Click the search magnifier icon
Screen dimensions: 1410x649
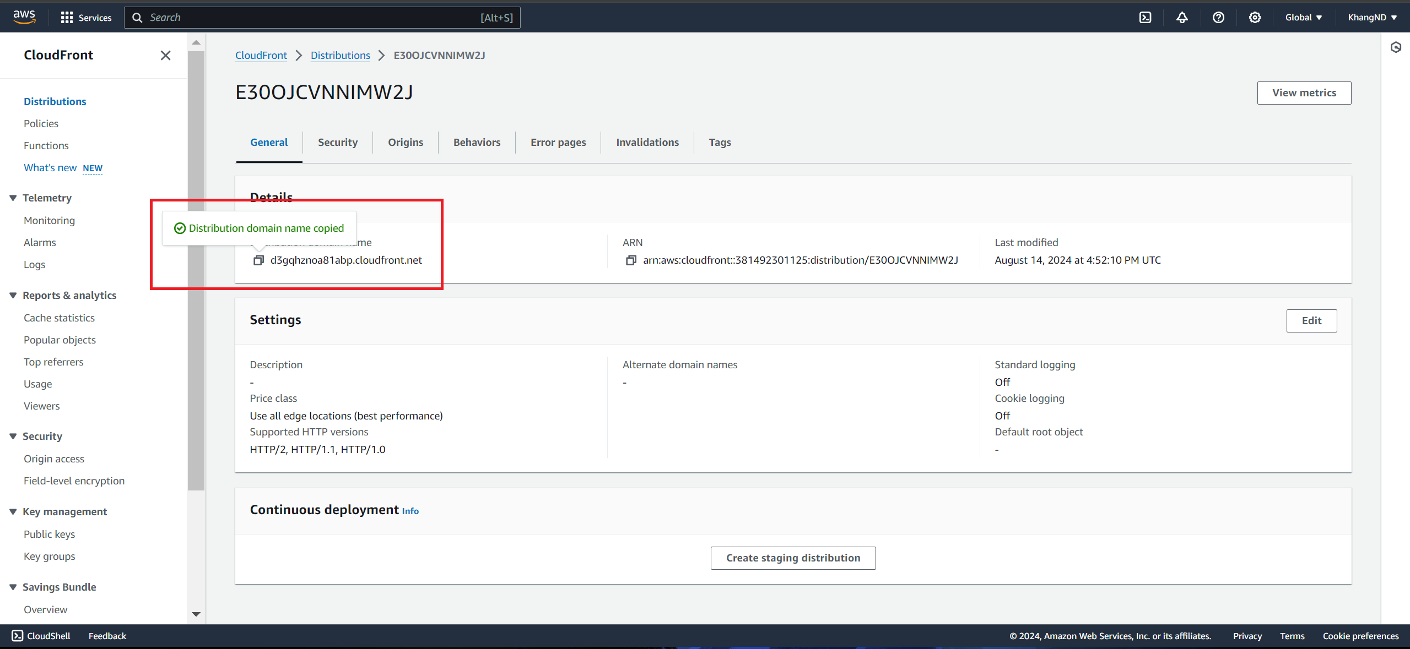pos(137,18)
